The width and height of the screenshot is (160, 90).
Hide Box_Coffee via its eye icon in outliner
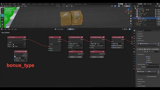pos(157,18)
